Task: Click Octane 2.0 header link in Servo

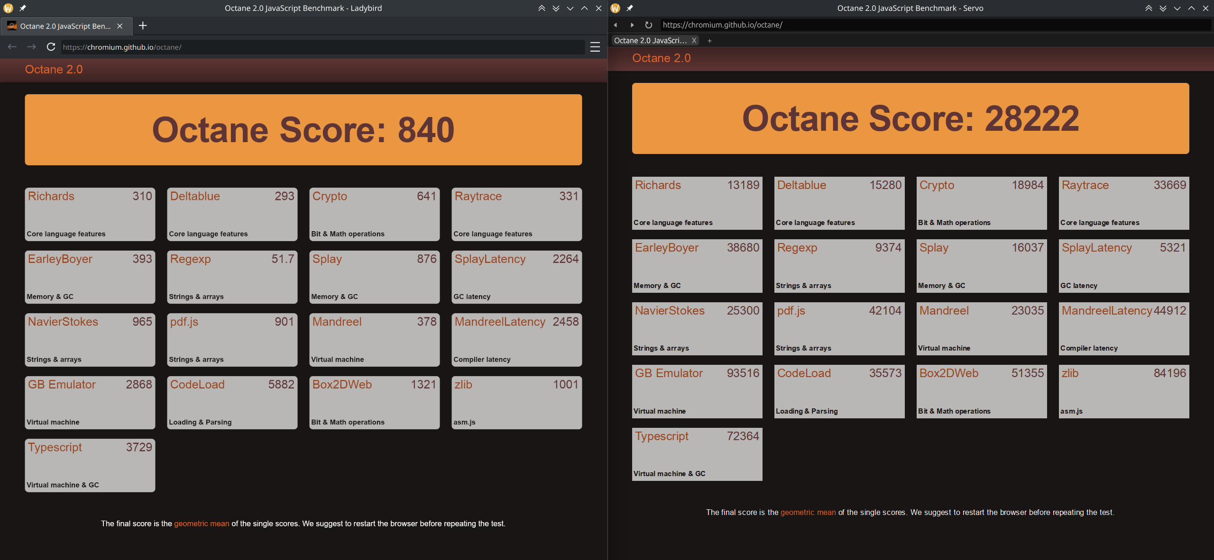Action: (x=661, y=58)
